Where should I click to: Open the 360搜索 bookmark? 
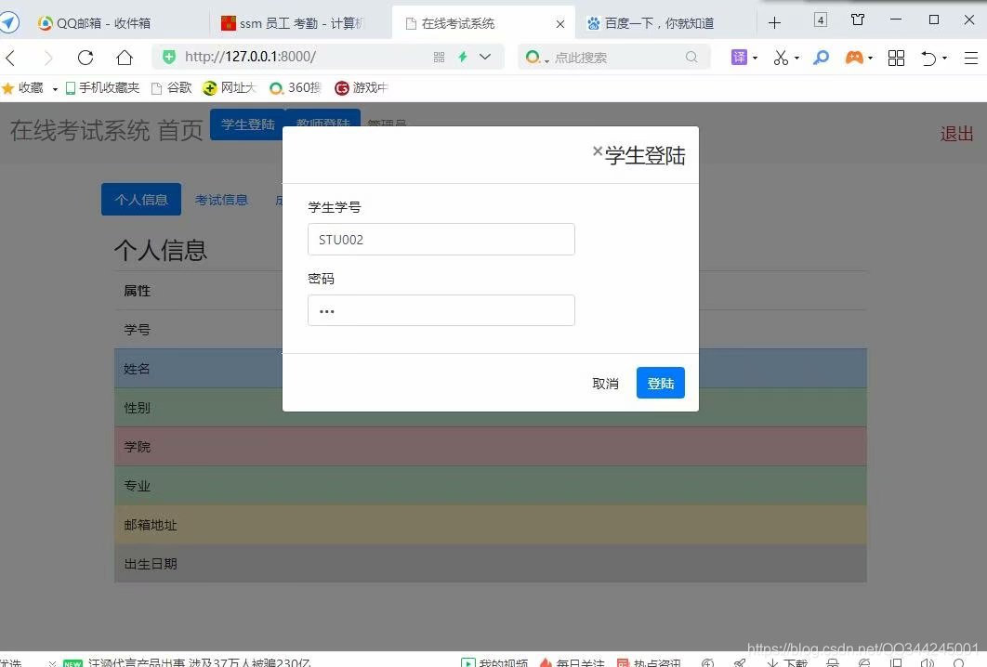(x=296, y=87)
